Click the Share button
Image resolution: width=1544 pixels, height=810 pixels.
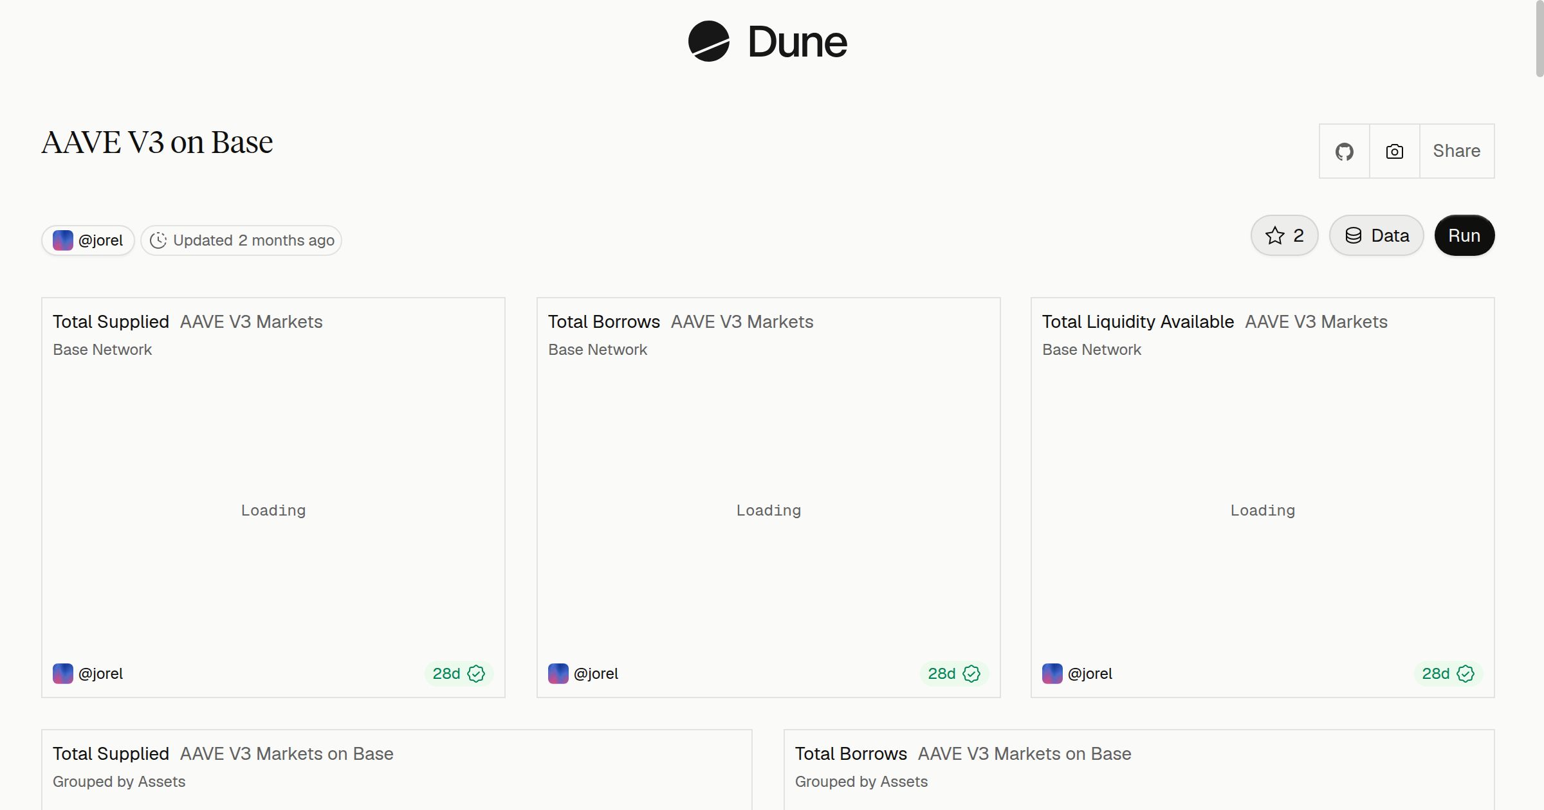1457,151
